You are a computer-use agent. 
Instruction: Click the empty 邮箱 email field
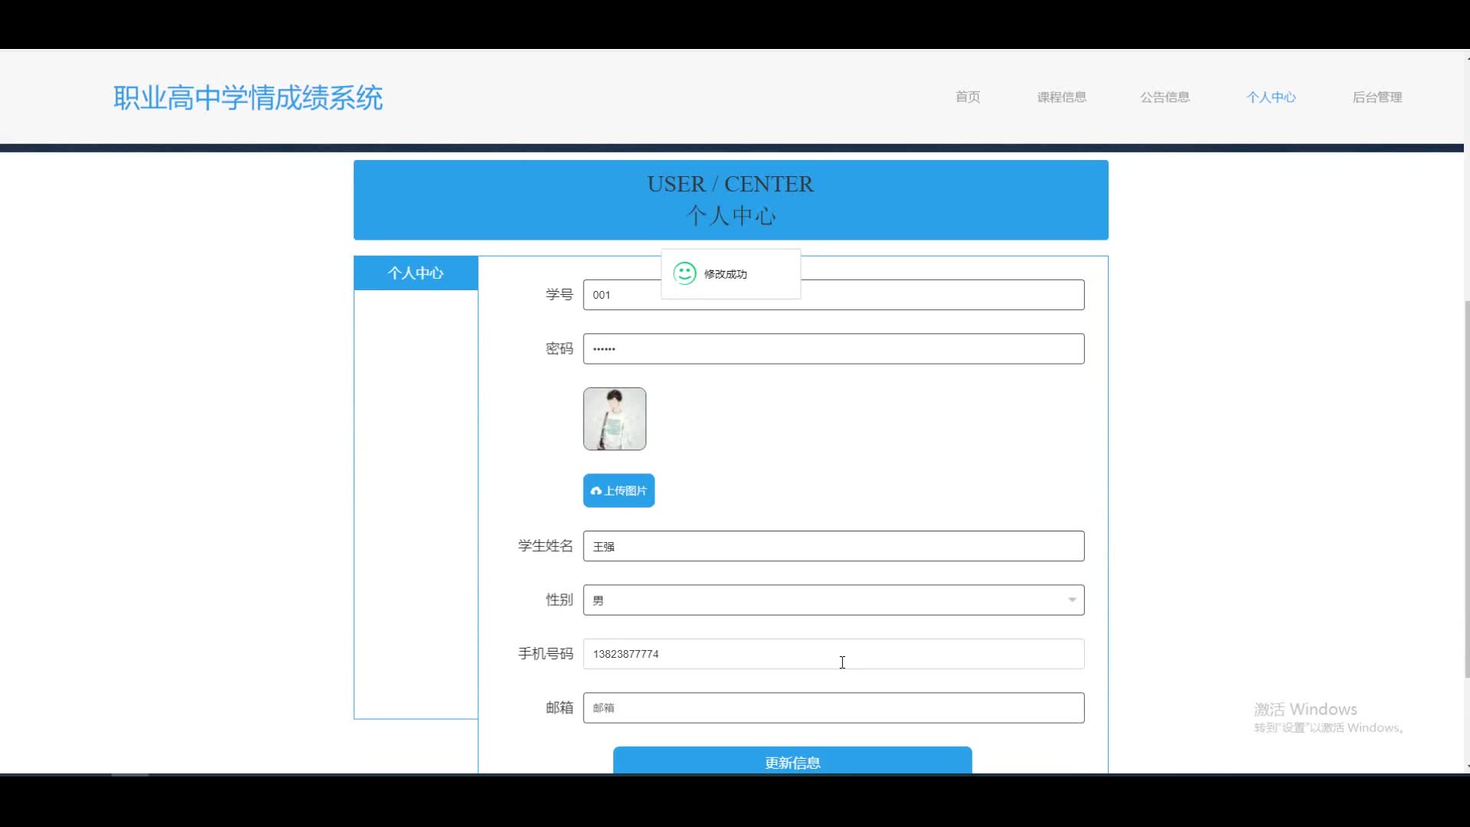pyautogui.click(x=833, y=708)
